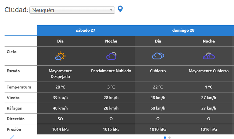Click the Temperatura row label

pos(19,87)
